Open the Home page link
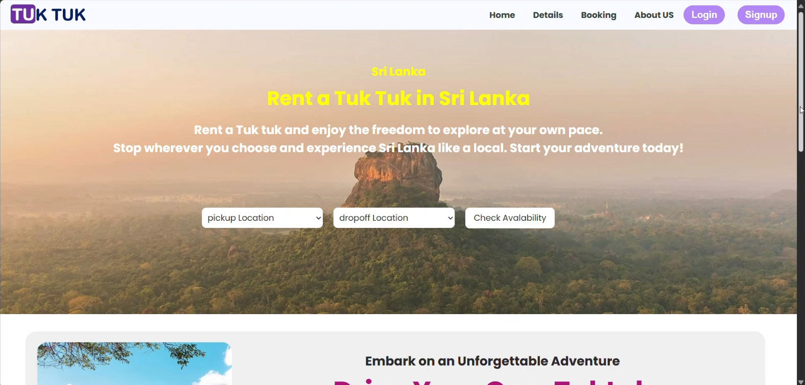The width and height of the screenshot is (805, 385). 502,15
